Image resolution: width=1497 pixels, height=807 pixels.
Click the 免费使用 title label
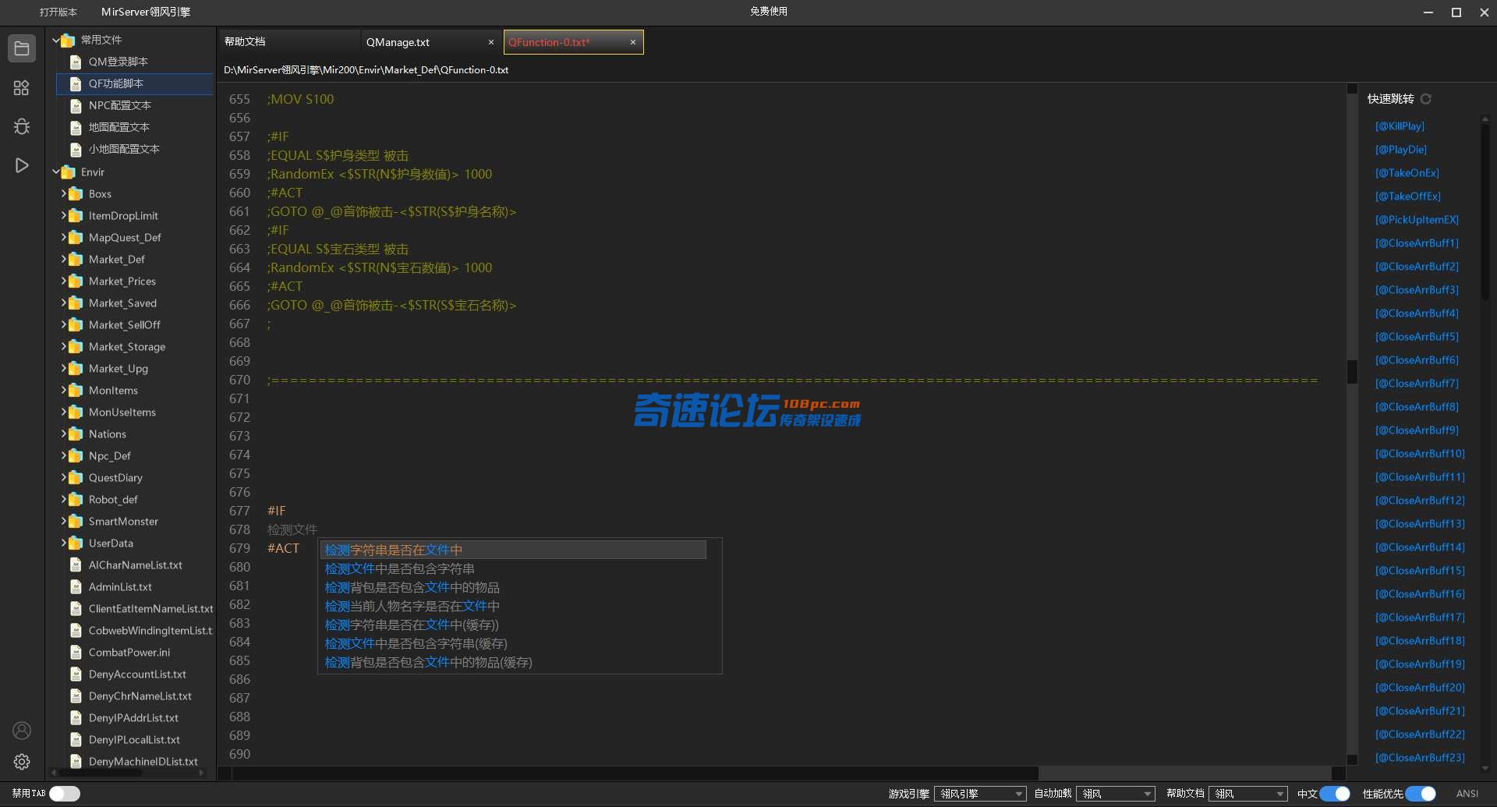coord(769,12)
